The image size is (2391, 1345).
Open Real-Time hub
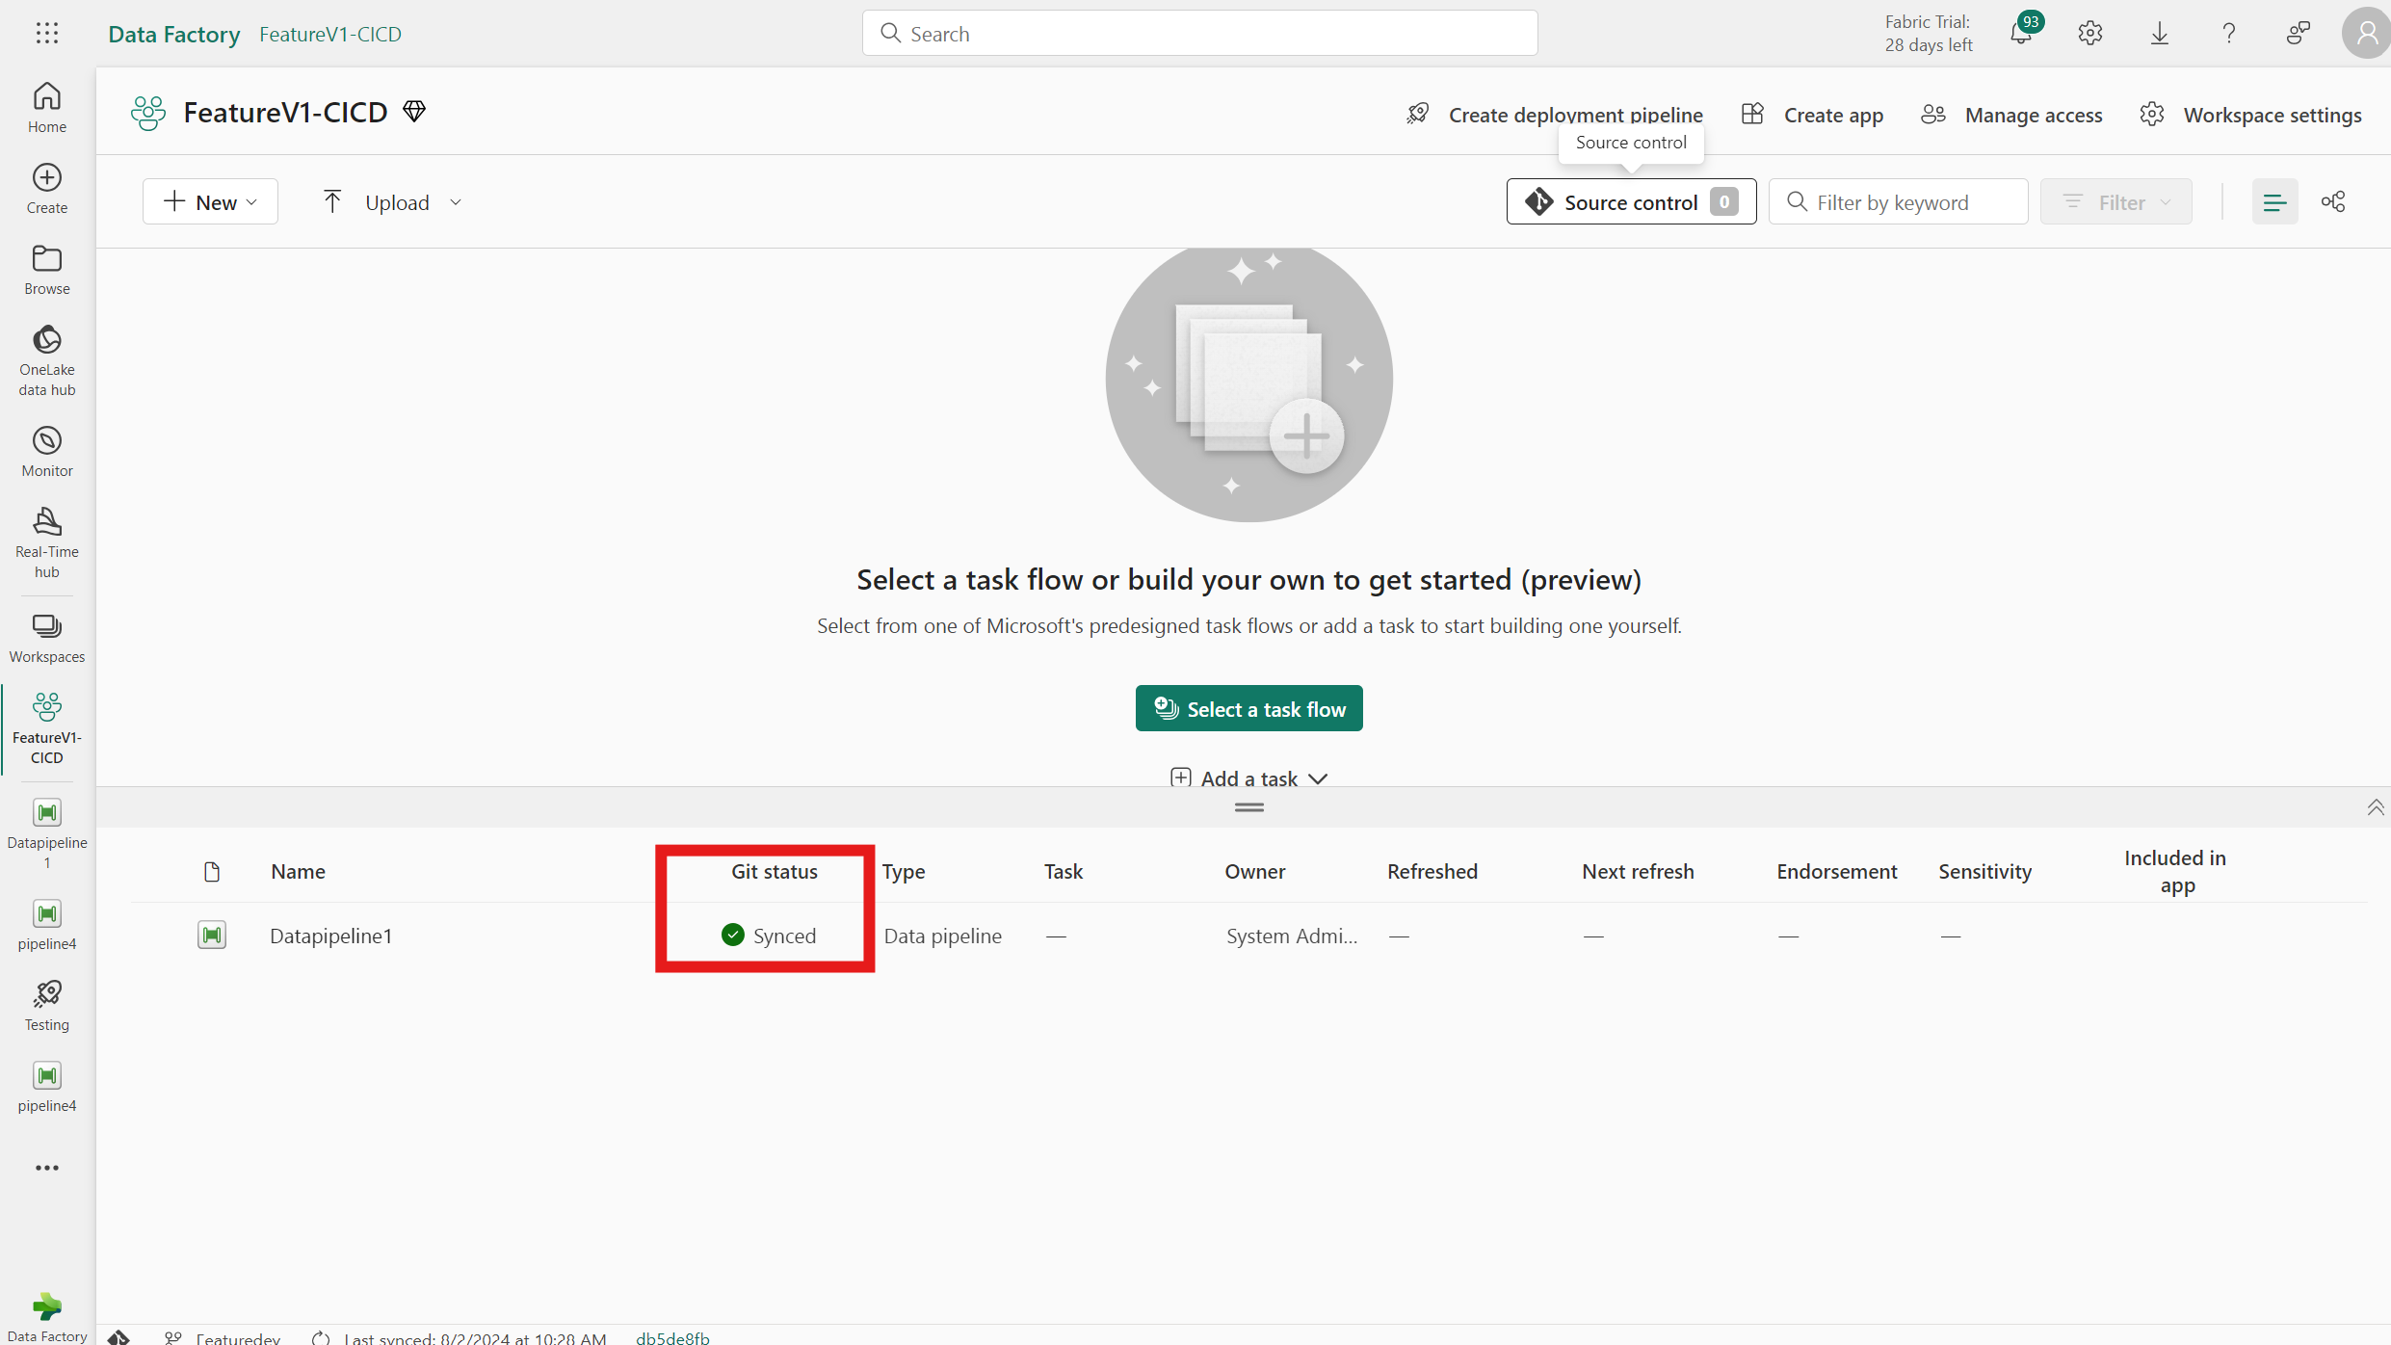coord(47,542)
